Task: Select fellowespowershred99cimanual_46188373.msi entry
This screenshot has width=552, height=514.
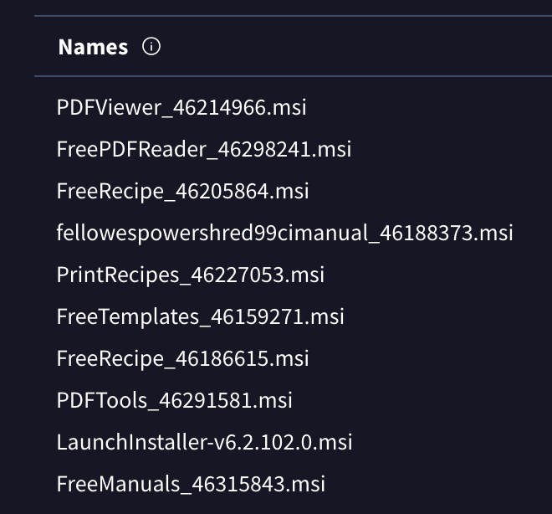Action: [285, 234]
